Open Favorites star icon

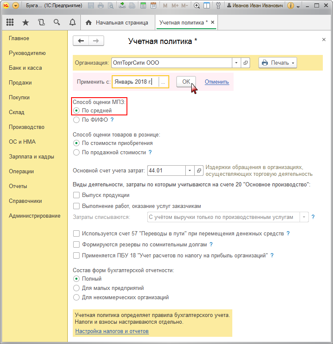26,22
